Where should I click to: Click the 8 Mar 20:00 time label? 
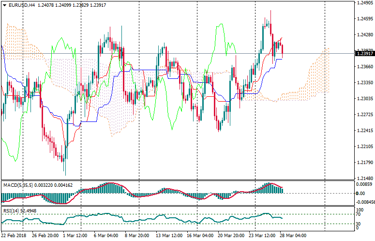click(x=137, y=236)
